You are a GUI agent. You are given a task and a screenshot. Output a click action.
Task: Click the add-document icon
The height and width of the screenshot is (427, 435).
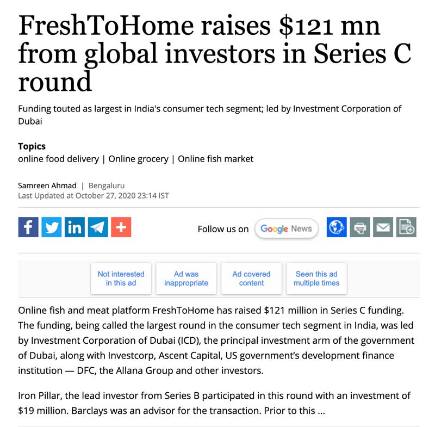pos(406,227)
